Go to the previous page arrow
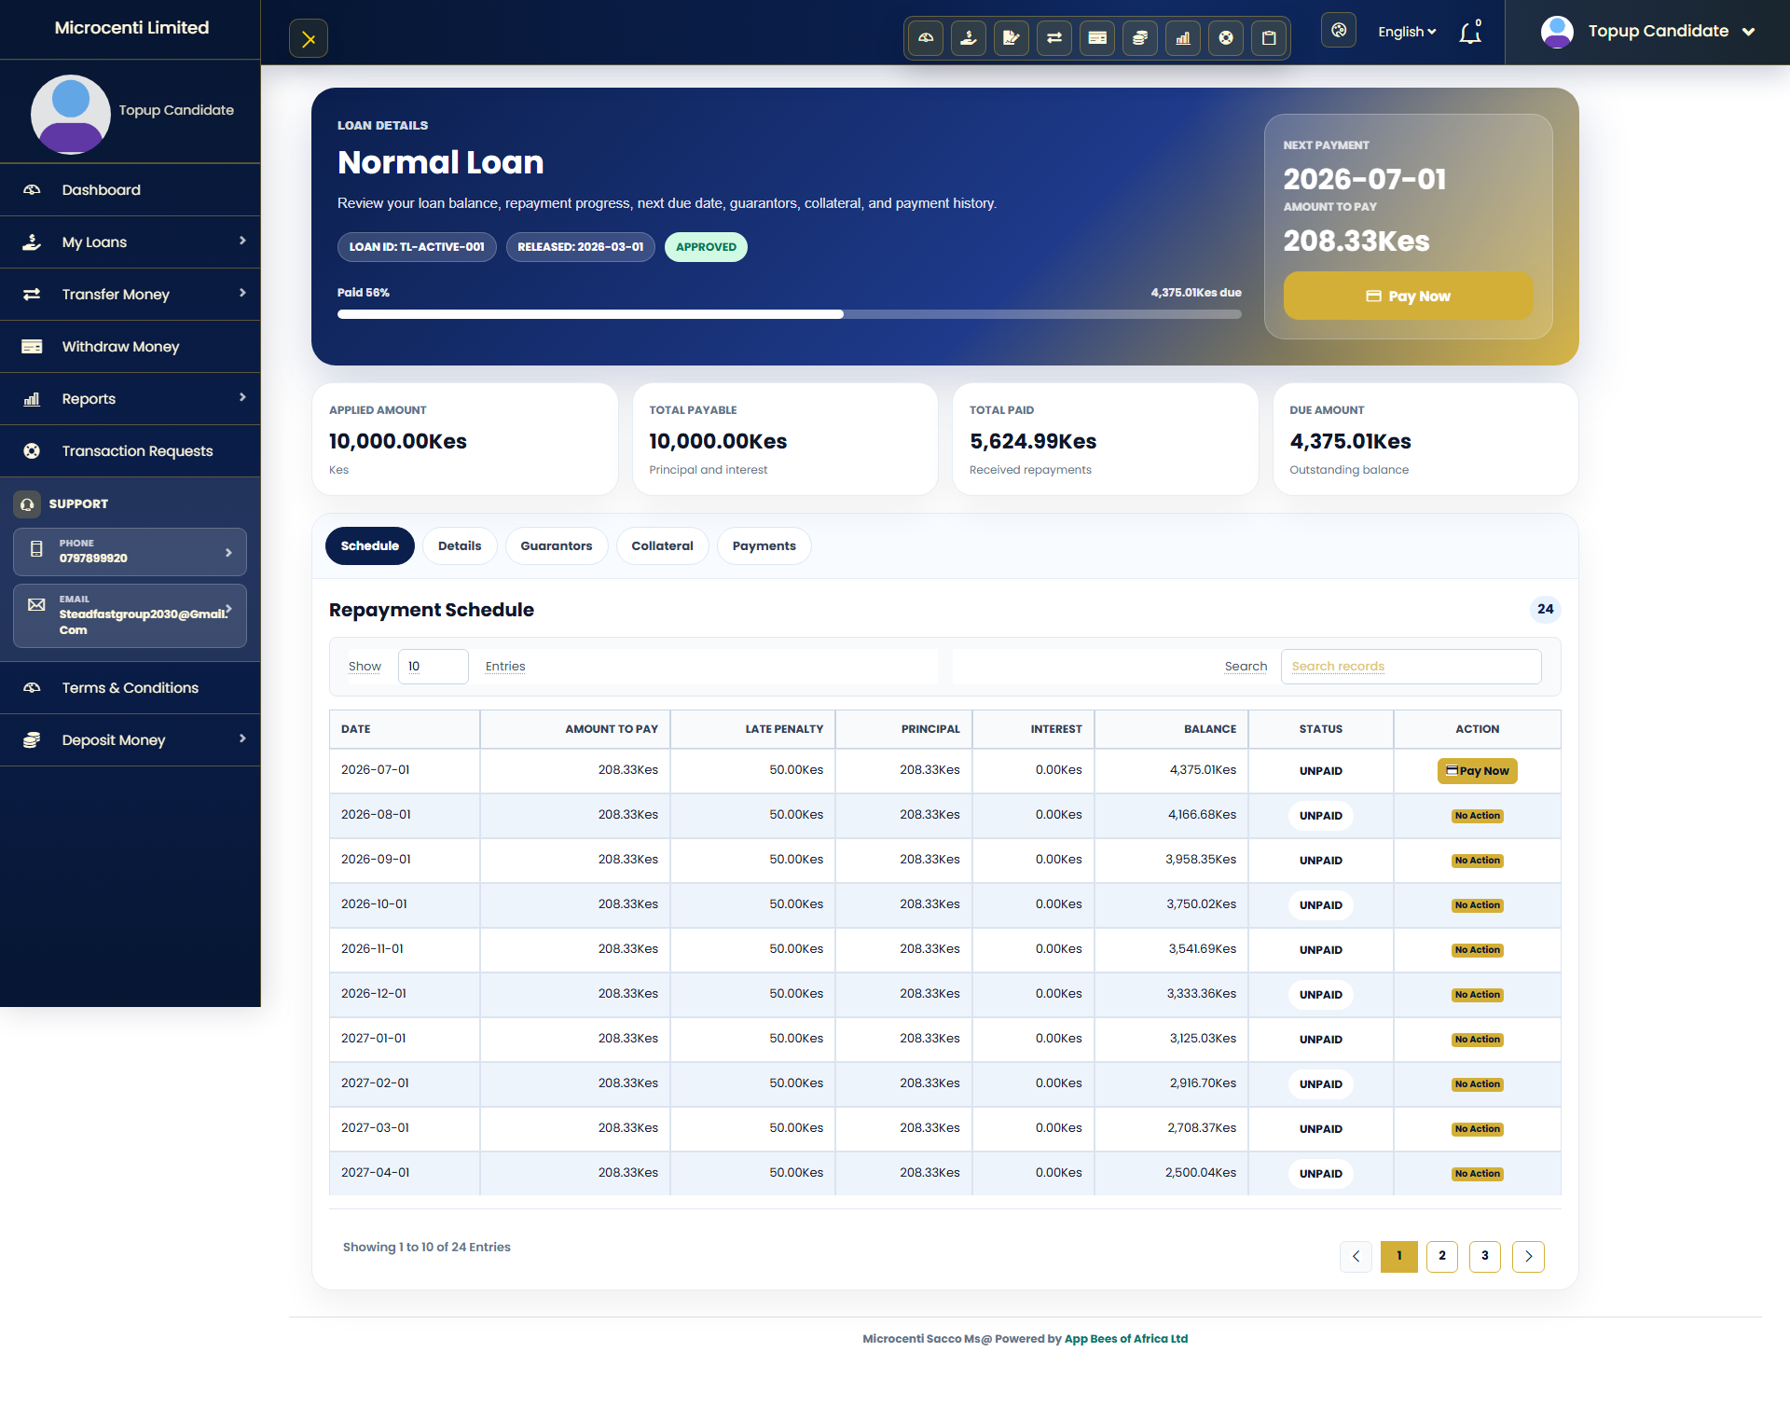Viewport: 1790px width, 1407px height. point(1356,1256)
